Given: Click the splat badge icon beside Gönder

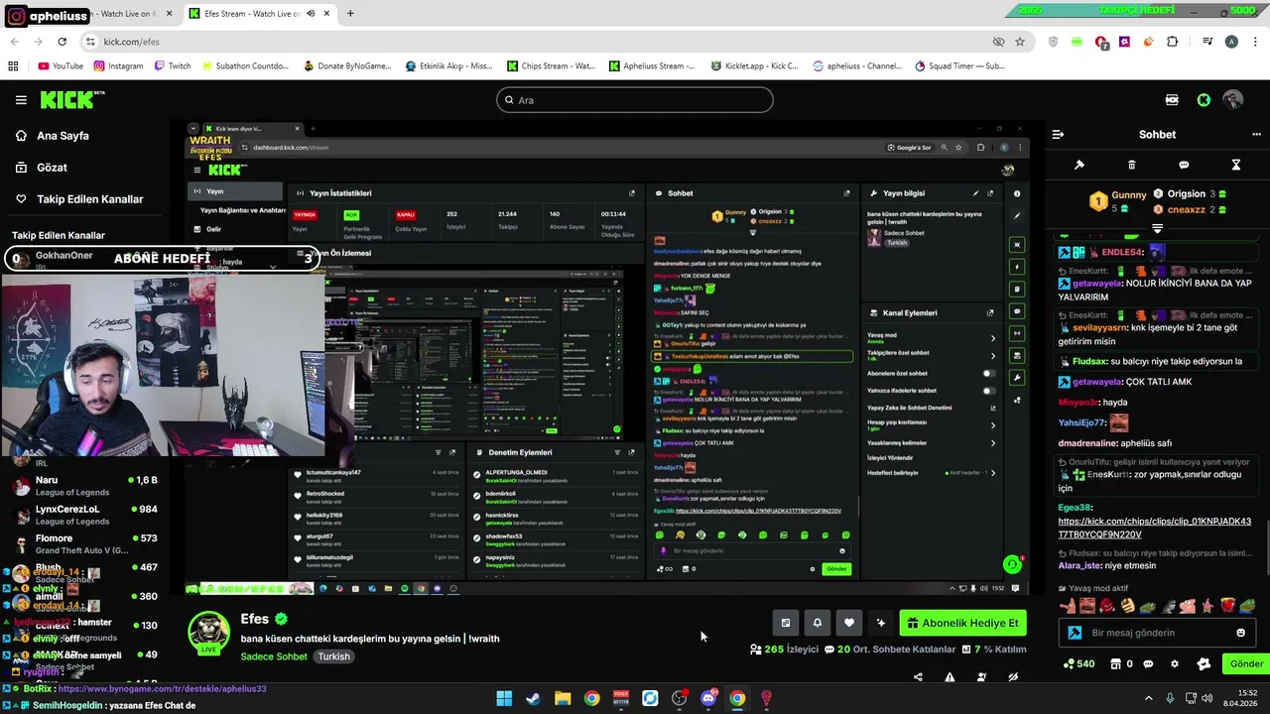Looking at the screenshot, I should pyautogui.click(x=1204, y=664).
